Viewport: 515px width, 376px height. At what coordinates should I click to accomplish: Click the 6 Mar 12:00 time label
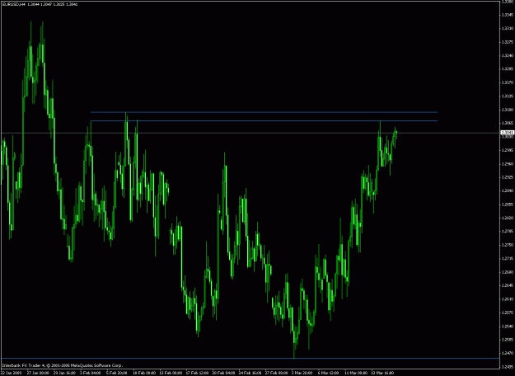click(329, 373)
